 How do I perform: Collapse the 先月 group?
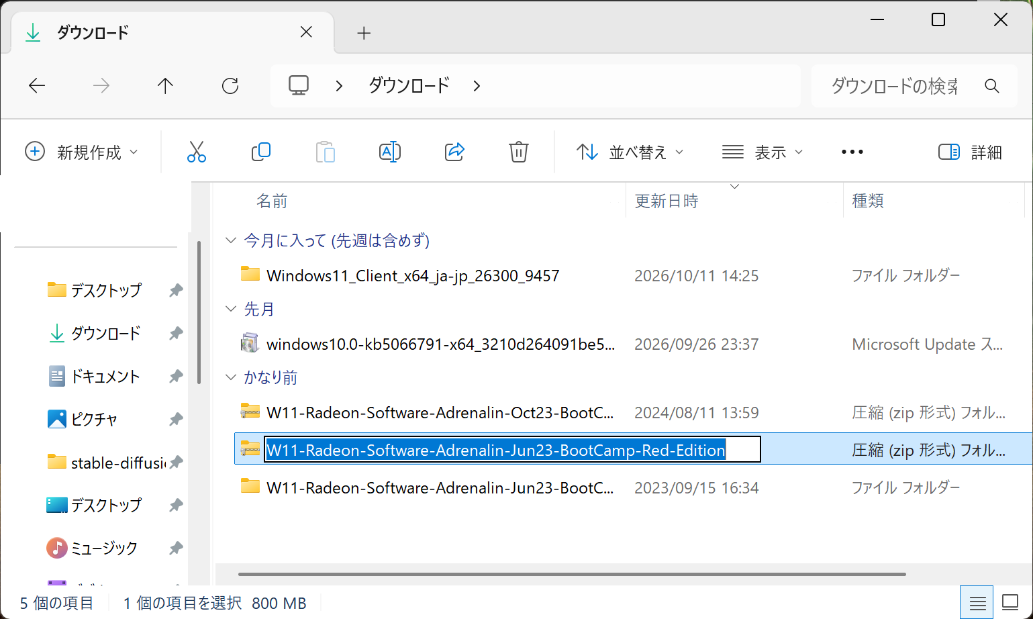tap(231, 309)
